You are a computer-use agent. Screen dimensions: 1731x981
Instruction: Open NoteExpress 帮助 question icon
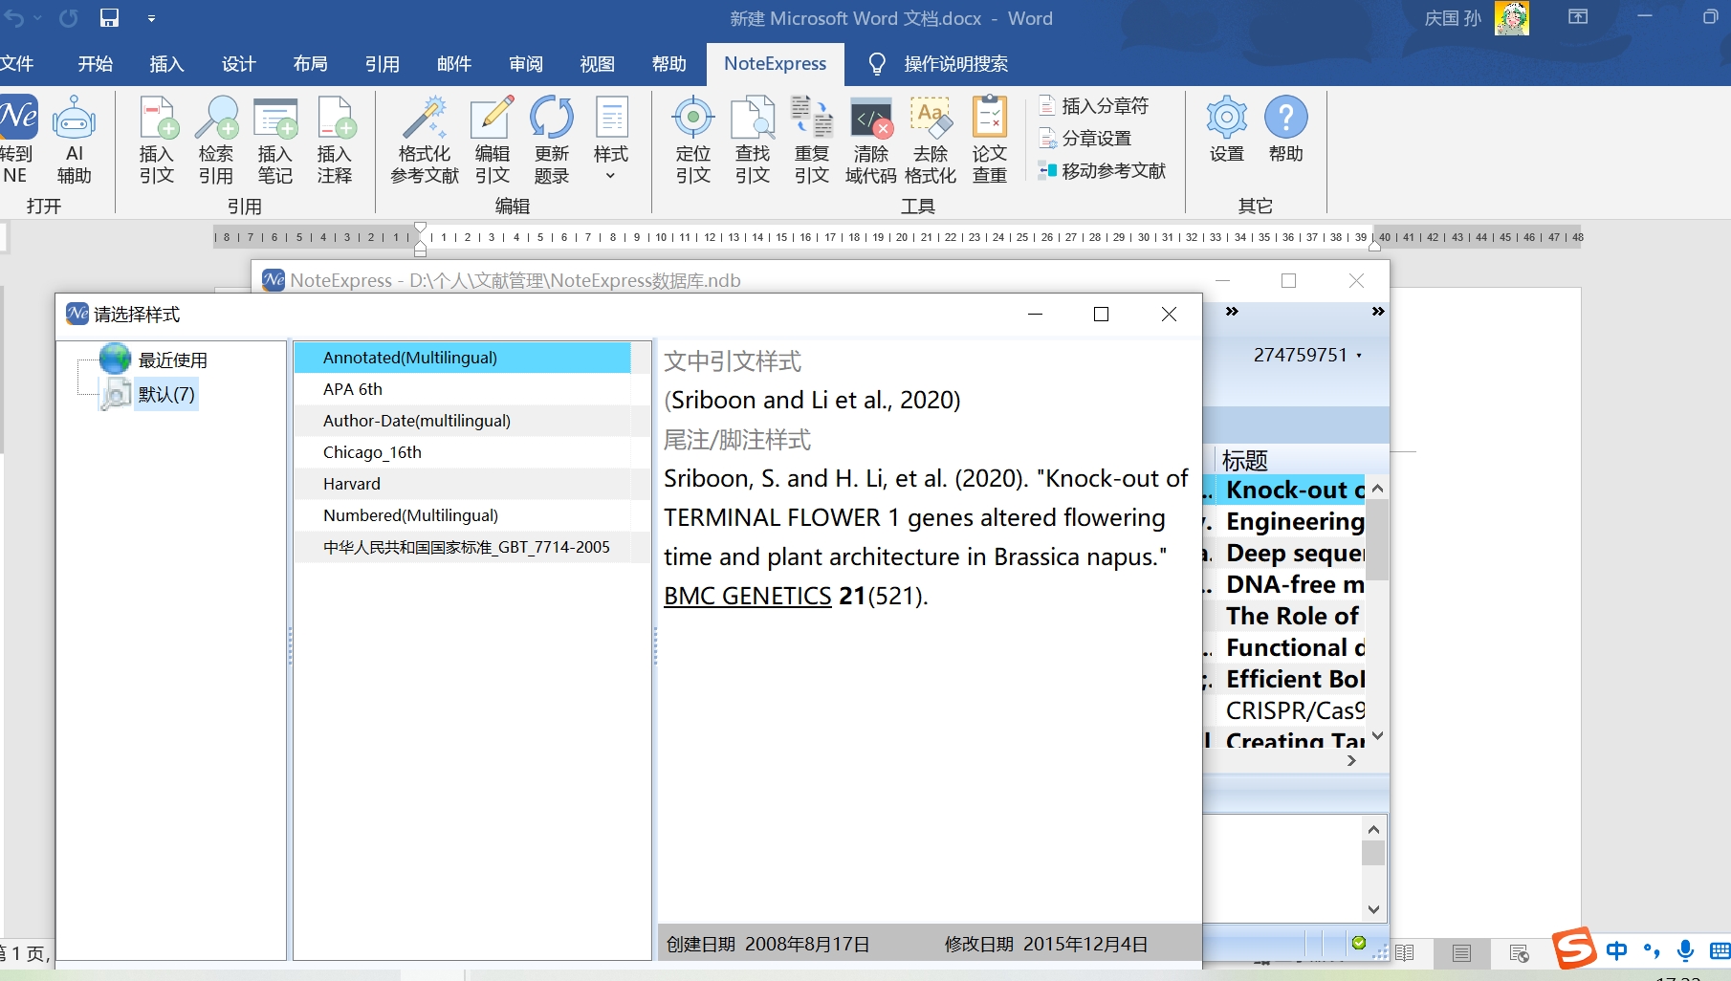coord(1286,130)
